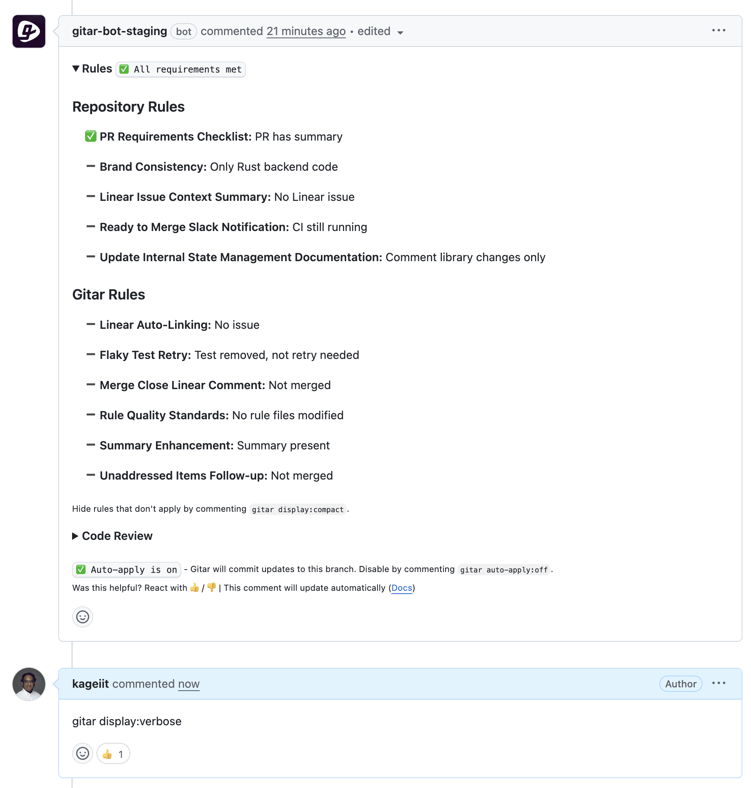Click the now timestamp on kageiit comment
The image size is (751, 788).
tap(189, 684)
